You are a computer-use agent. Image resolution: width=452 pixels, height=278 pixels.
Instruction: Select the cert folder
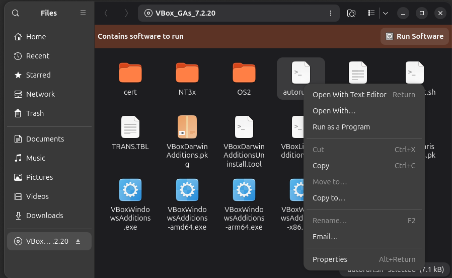(130, 79)
